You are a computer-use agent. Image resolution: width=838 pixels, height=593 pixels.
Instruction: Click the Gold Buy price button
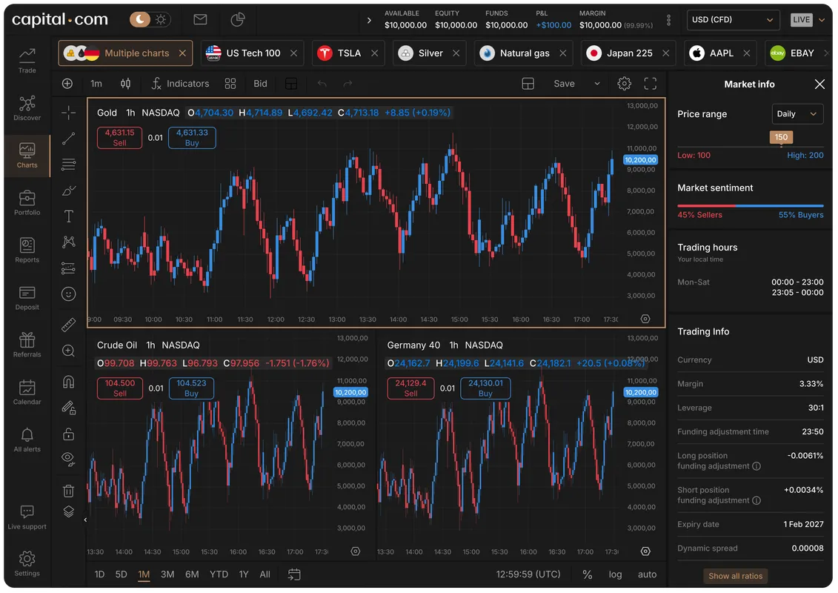(x=192, y=137)
